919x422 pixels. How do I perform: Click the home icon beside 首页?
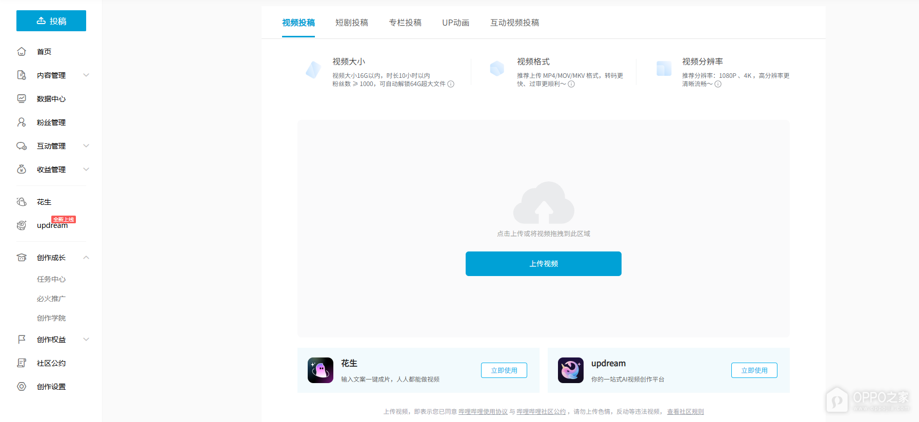click(22, 51)
